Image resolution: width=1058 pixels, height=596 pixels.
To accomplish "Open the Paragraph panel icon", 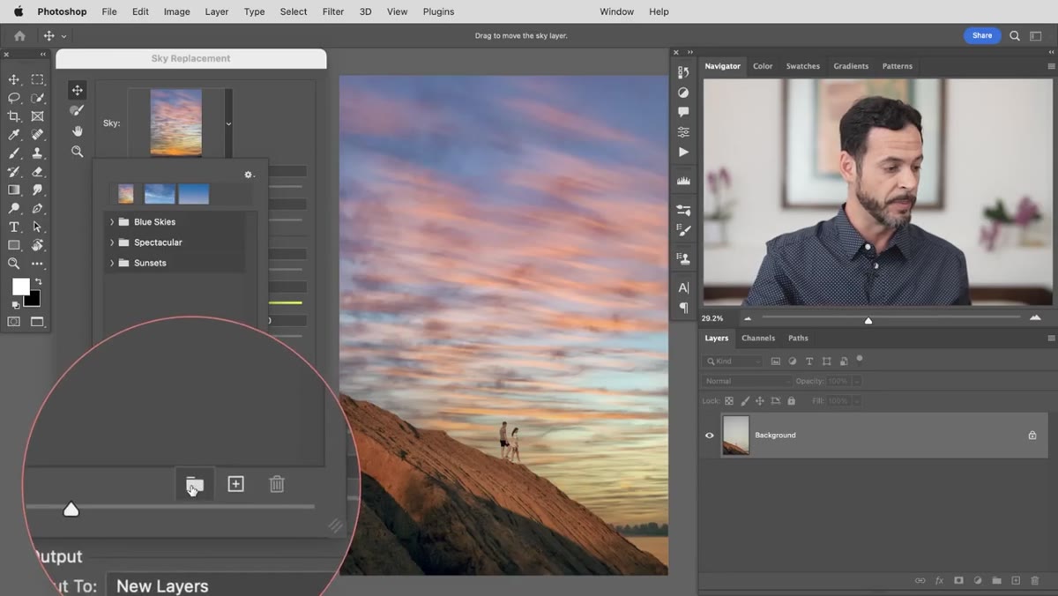I will tap(683, 308).
